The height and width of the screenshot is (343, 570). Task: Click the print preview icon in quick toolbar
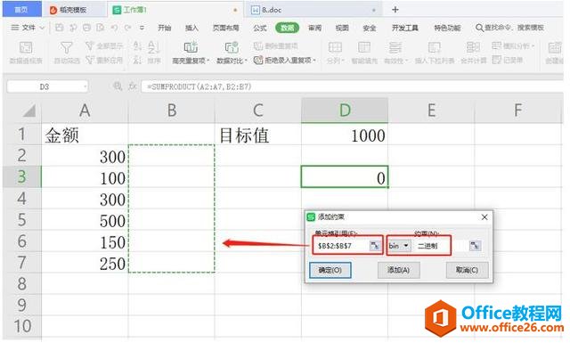(100, 28)
